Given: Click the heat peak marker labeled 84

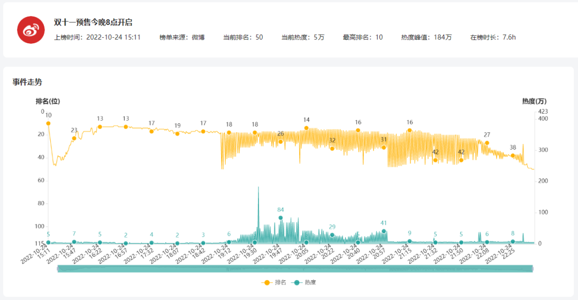Looking at the screenshot, I should 280,218.
